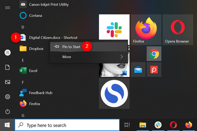Open Task View on the taskbar
The width and height of the screenshot is (197, 131).
coord(127,125)
